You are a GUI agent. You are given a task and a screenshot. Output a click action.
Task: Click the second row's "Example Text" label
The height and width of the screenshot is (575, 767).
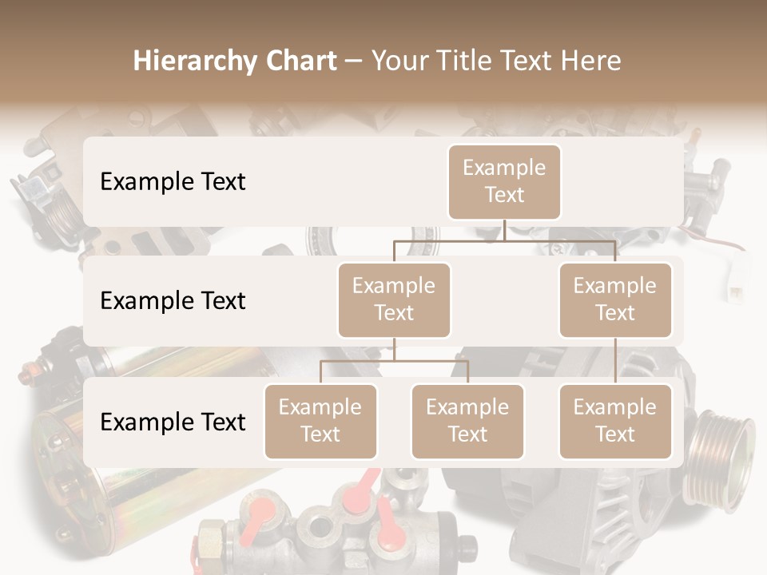tap(173, 301)
